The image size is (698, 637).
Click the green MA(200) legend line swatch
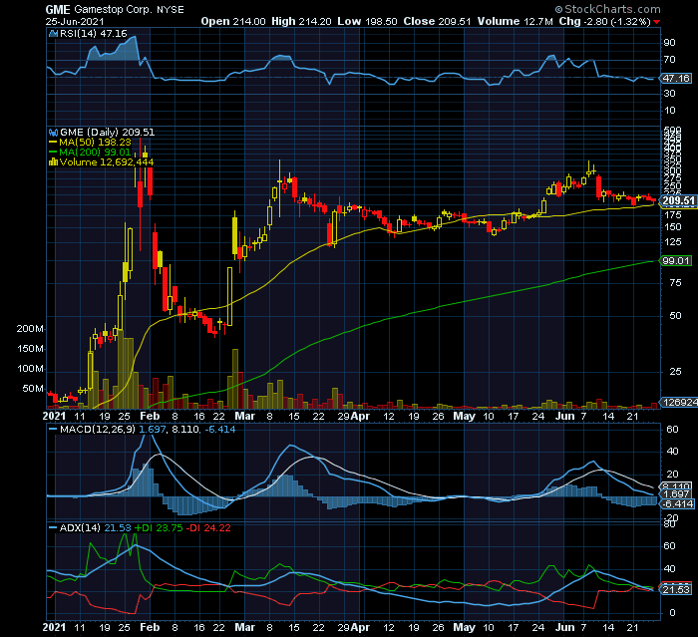coord(53,153)
